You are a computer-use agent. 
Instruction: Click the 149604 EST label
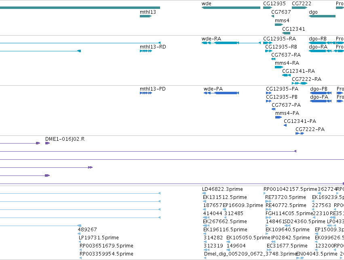236,246
